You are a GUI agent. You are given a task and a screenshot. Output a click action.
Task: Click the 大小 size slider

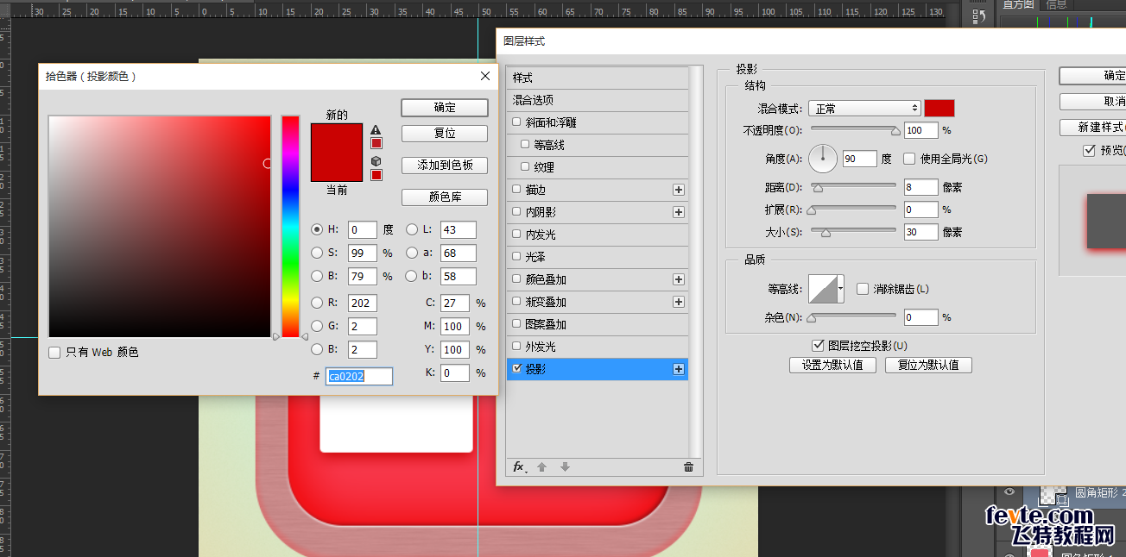click(851, 232)
